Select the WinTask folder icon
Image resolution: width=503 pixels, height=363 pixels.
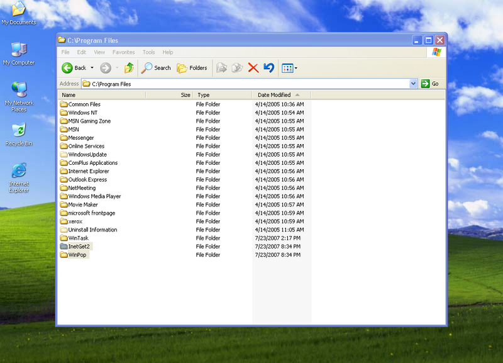[x=64, y=238]
